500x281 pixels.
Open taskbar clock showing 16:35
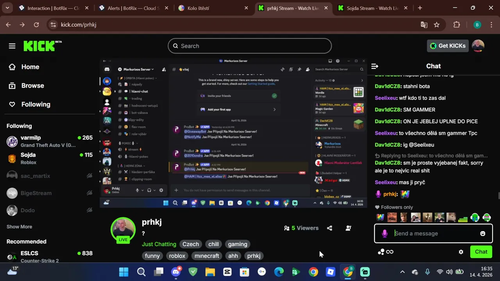481,272
